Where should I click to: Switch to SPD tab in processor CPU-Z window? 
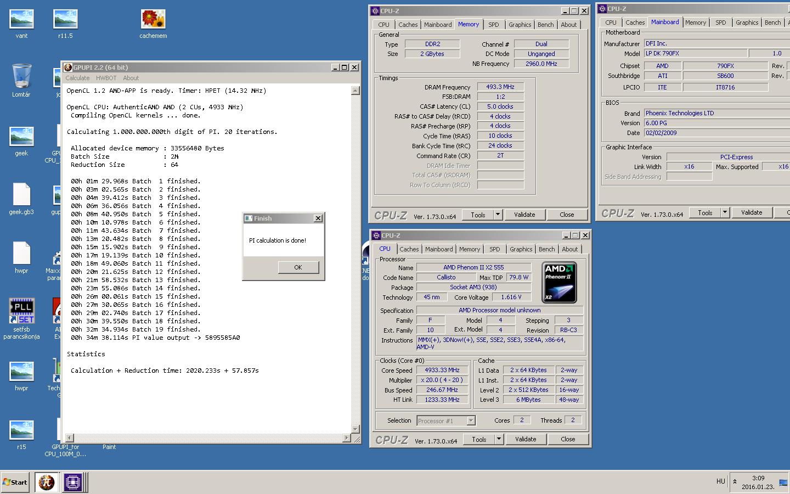[x=494, y=249]
